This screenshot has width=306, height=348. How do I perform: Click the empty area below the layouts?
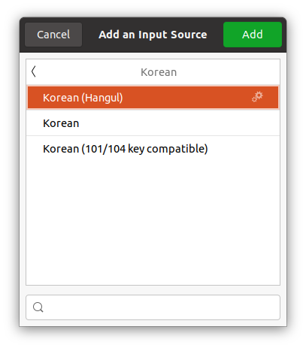pyautogui.click(x=153, y=223)
